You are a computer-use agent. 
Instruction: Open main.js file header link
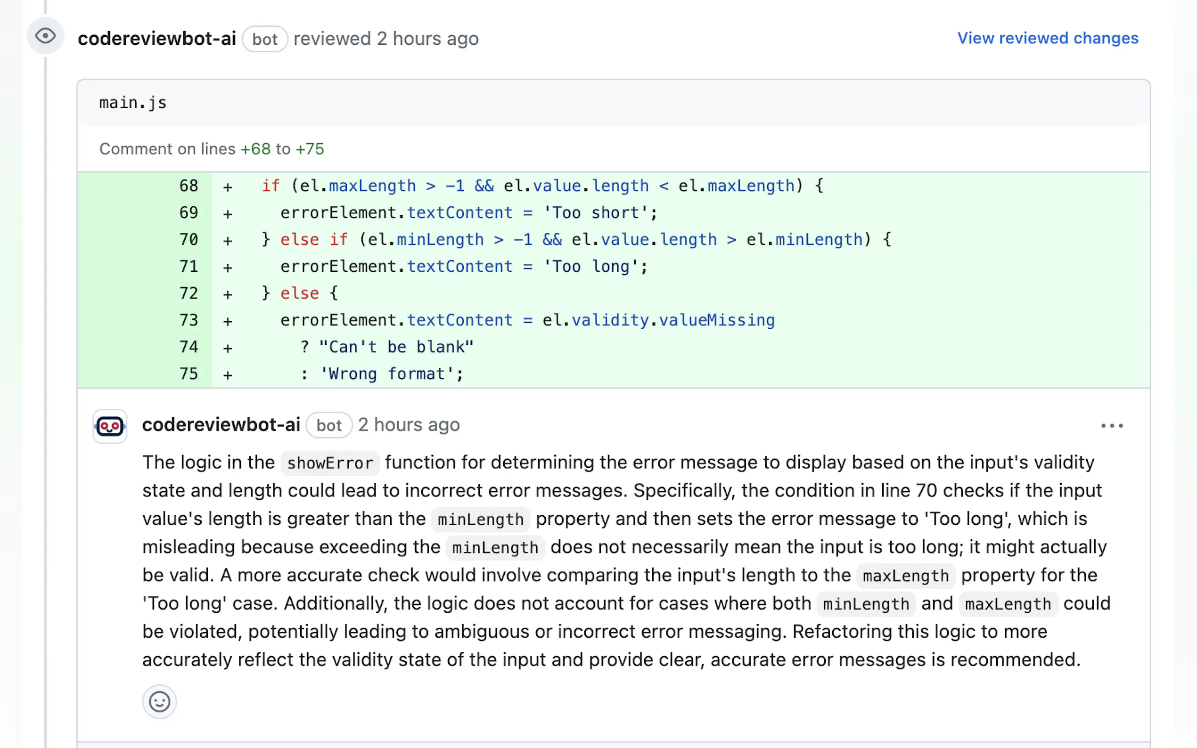click(x=132, y=103)
